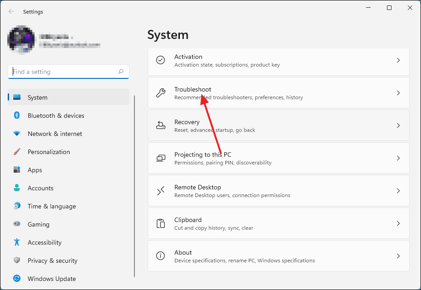Click the Activation checkmark icon
421x290 pixels.
tap(160, 60)
